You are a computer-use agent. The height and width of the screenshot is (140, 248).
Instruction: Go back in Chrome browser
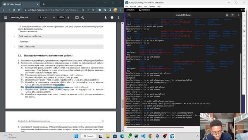[x=3, y=10]
